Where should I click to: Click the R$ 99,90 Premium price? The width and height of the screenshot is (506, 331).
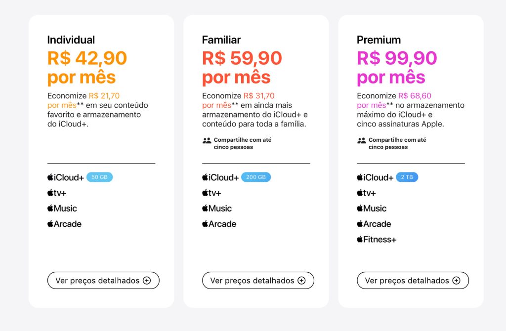(x=397, y=58)
